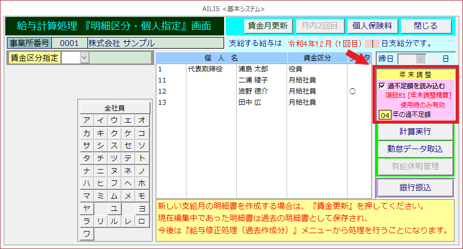The width and height of the screenshot is (463, 249).
Task: Open the 個人保険料 screen
Action: pos(372,25)
